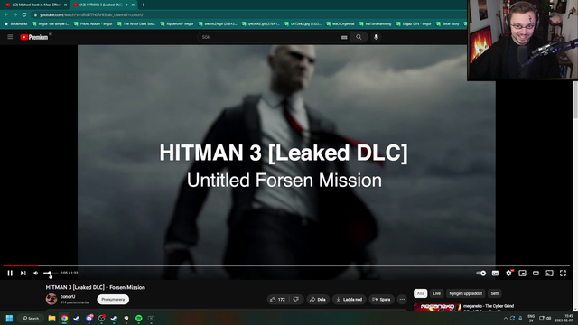The width and height of the screenshot is (578, 325).
Task: Save the video using Spara button
Action: click(381, 300)
